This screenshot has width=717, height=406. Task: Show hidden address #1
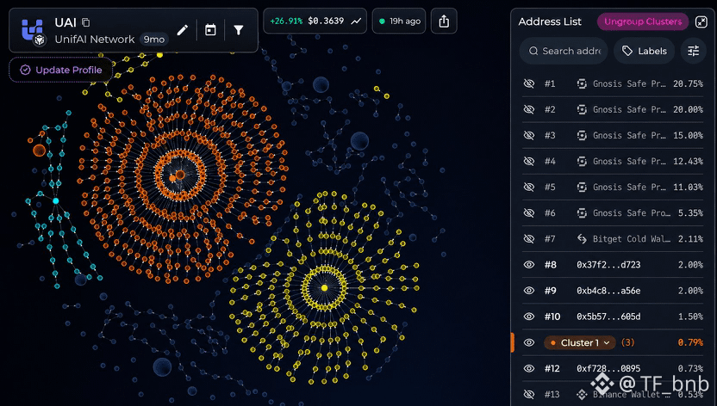[x=529, y=83]
